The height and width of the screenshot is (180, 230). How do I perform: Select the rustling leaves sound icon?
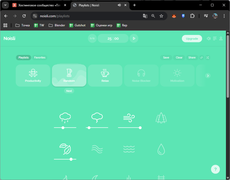[x=65, y=149]
